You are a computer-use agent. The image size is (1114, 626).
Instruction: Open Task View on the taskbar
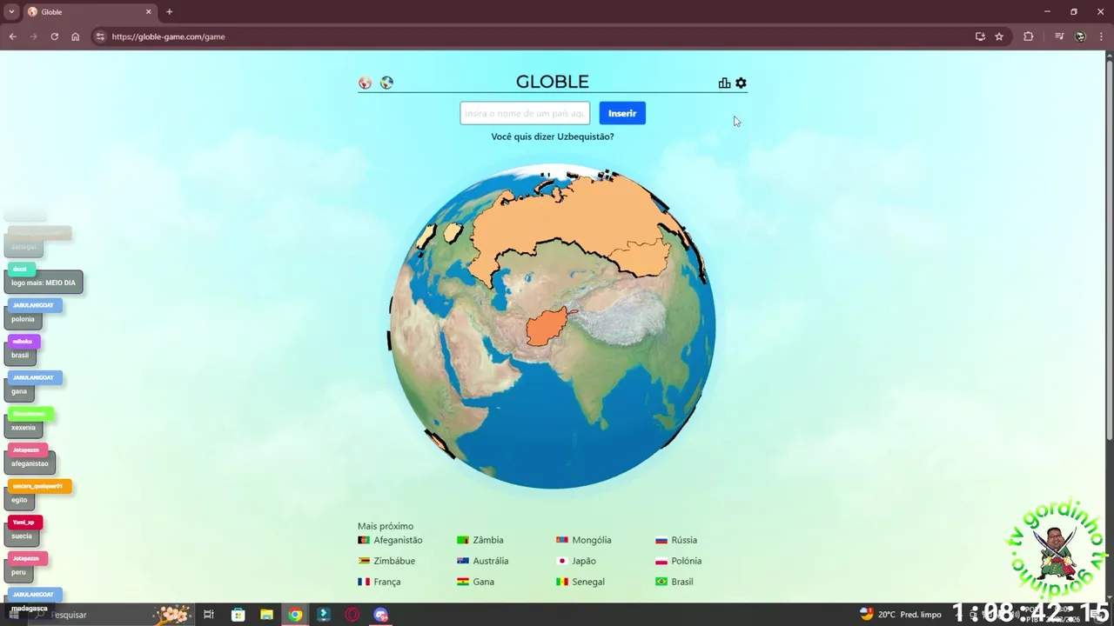tap(209, 615)
